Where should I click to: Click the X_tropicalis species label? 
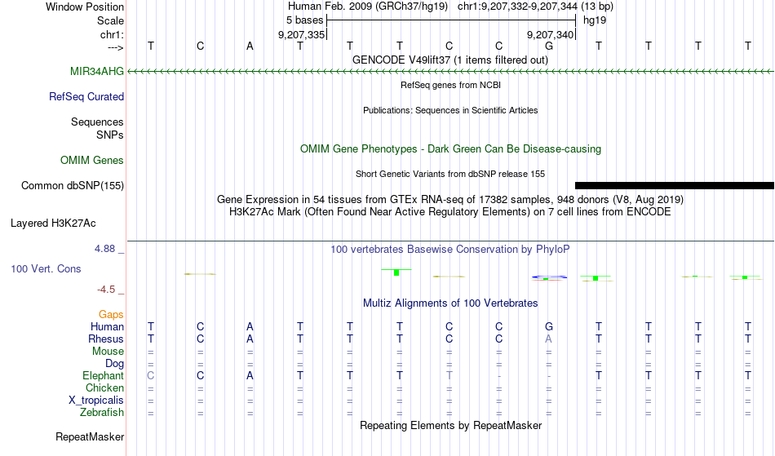[x=96, y=401]
